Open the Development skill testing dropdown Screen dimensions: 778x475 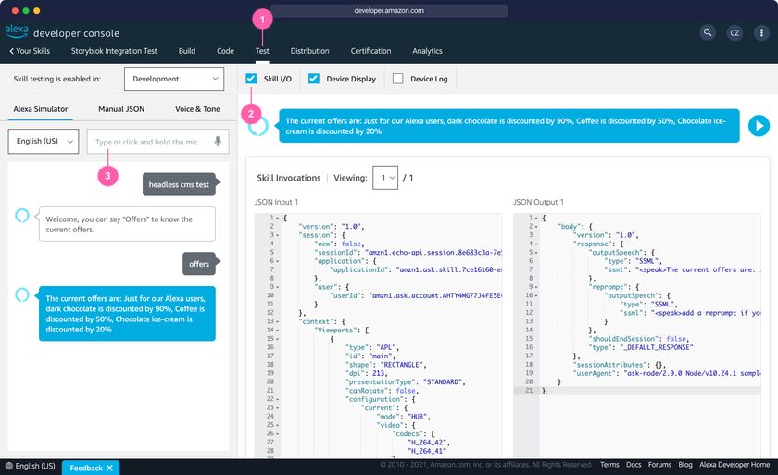pyautogui.click(x=174, y=79)
